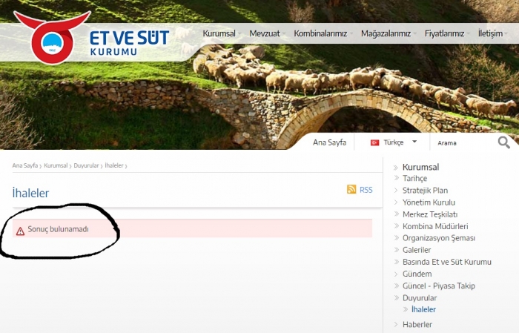The image size is (519, 333).
Task: Click the orange RSS feed icon
Action: tap(351, 189)
